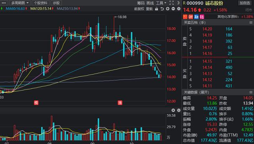Click the 最高 value 14.25
Viewport: 254px width, 144px height.
(212, 98)
